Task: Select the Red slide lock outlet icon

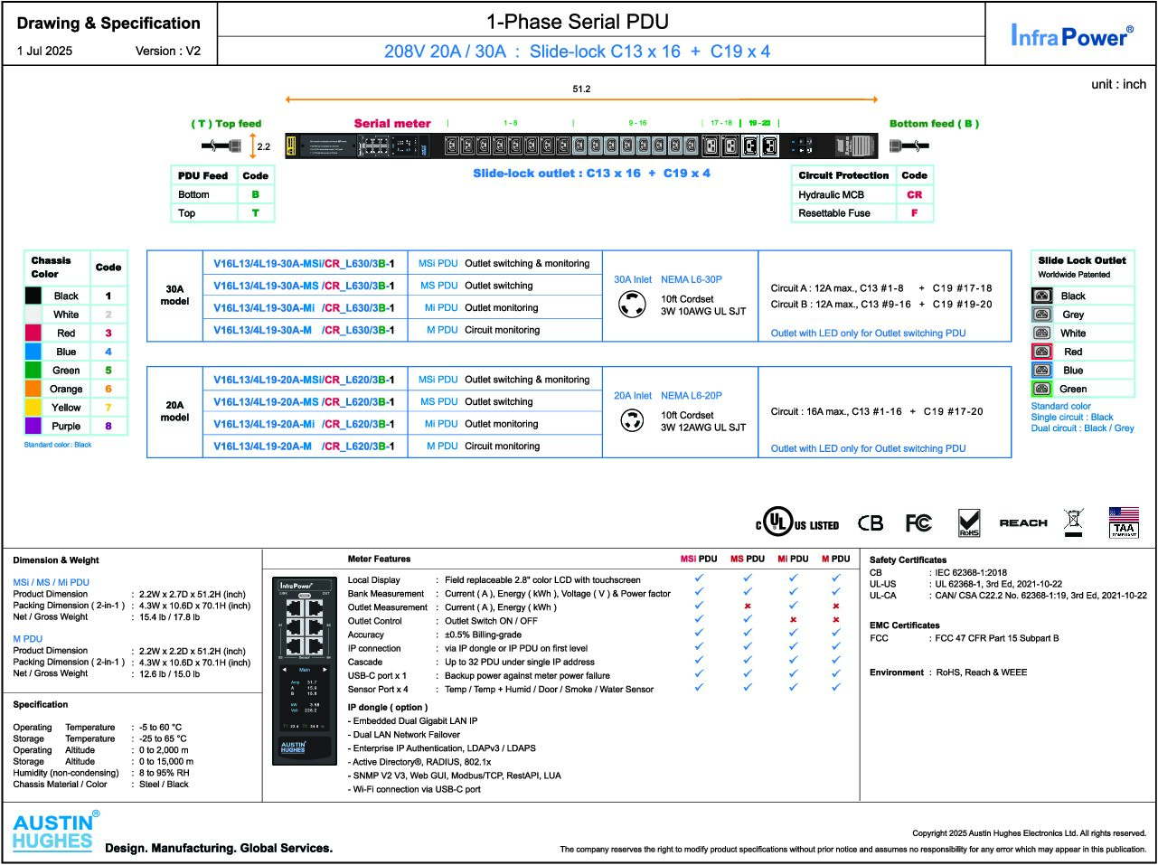Action: pos(1042,352)
